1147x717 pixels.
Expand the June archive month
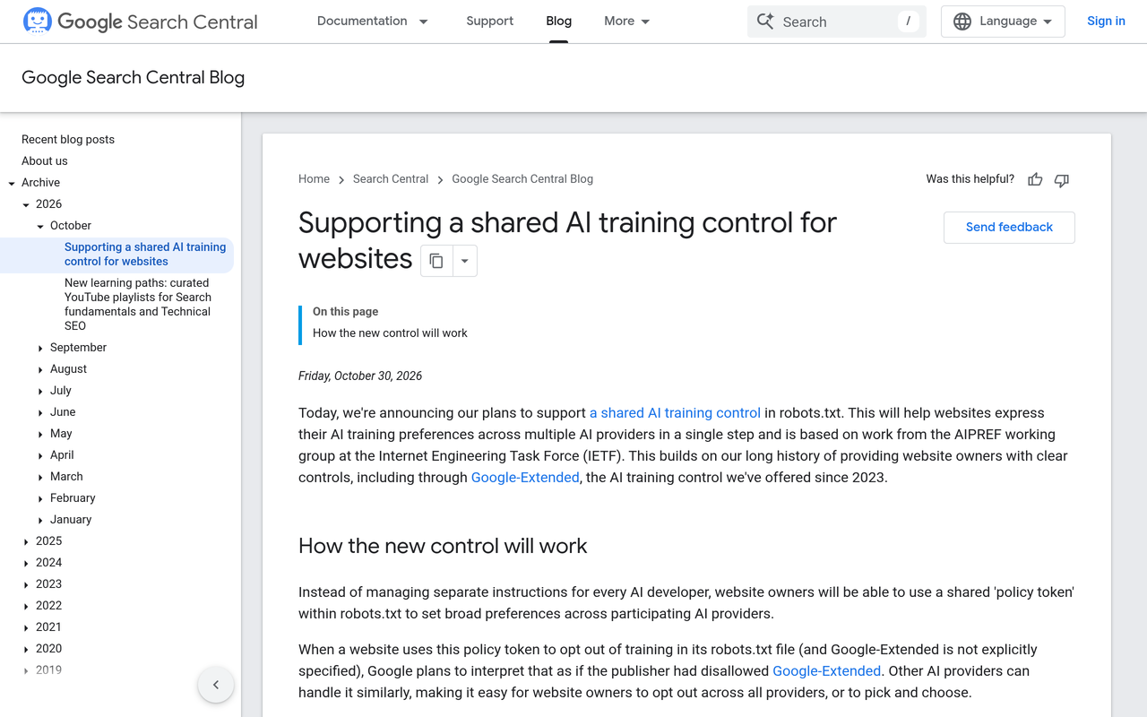(x=40, y=412)
